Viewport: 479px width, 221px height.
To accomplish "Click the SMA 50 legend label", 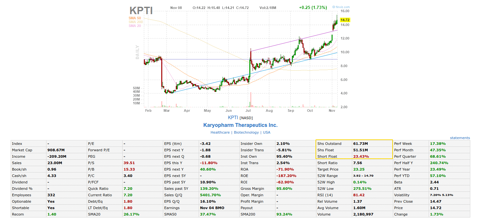I will click(x=135, y=18).
